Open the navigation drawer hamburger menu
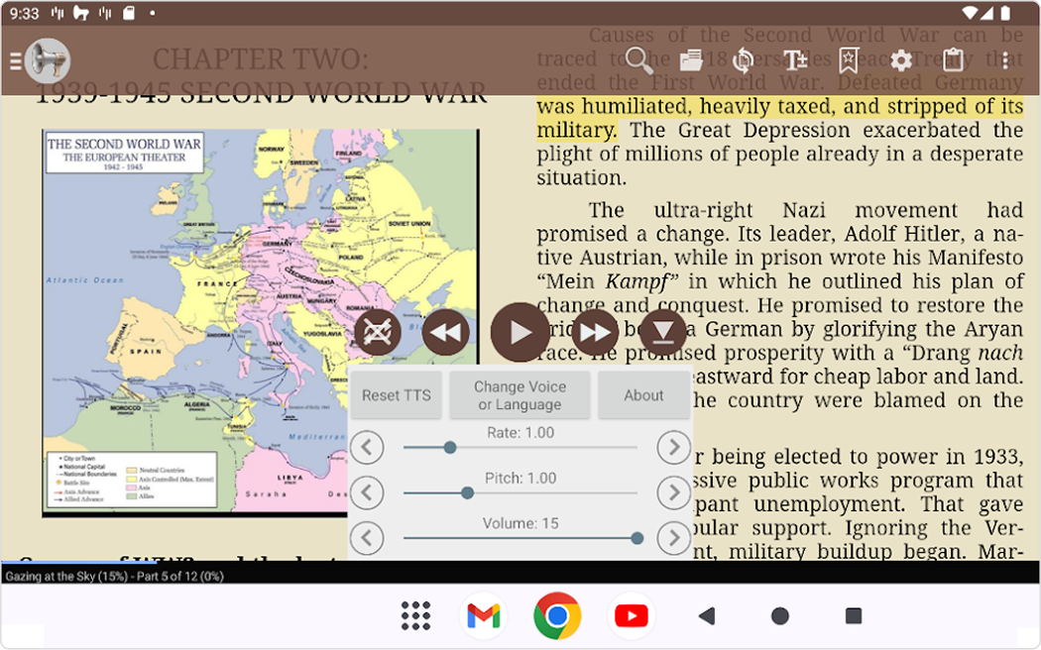 pyautogui.click(x=18, y=60)
